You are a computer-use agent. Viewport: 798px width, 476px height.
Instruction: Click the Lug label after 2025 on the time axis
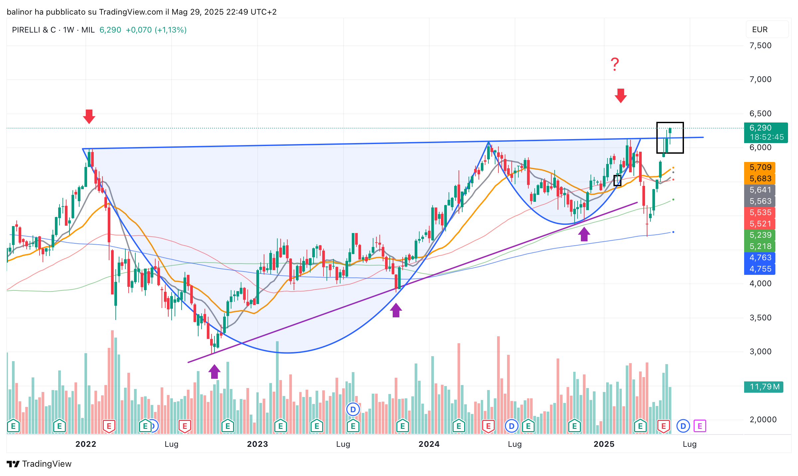[690, 444]
